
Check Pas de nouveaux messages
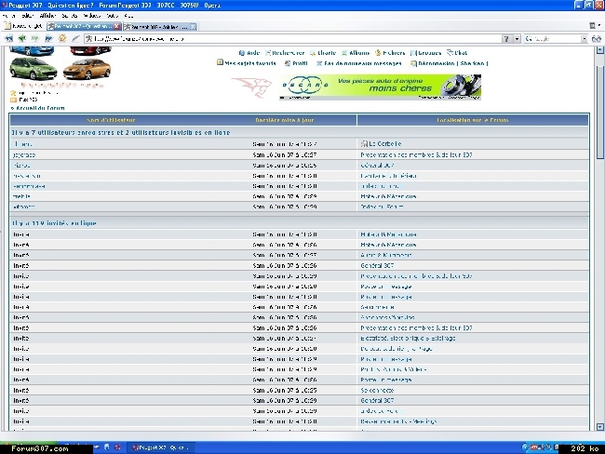(359, 63)
